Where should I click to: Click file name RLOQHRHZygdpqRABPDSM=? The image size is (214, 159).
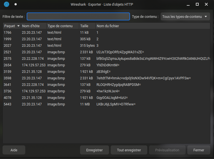(x=119, y=85)
